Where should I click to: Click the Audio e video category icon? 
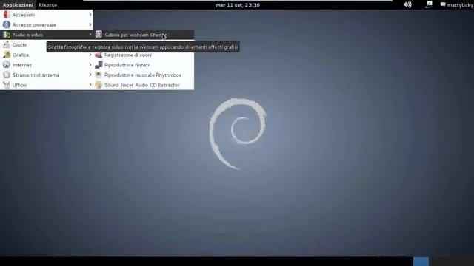[x=7, y=35]
